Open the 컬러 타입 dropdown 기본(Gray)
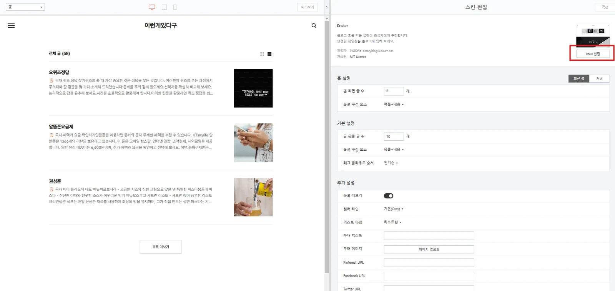 click(x=394, y=209)
